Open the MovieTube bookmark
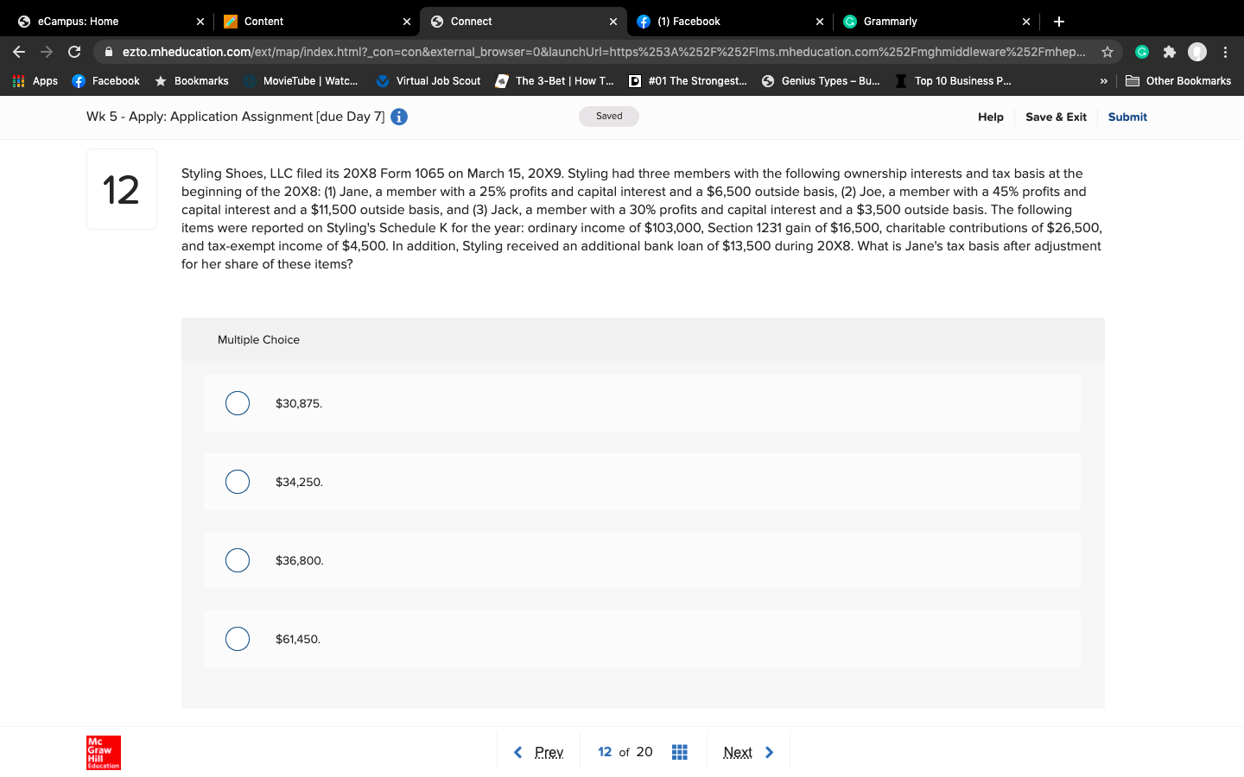 [x=301, y=81]
